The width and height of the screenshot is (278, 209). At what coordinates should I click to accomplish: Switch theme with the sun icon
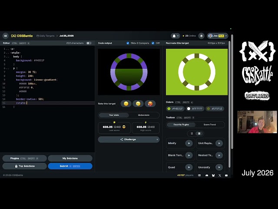coord(201,36)
